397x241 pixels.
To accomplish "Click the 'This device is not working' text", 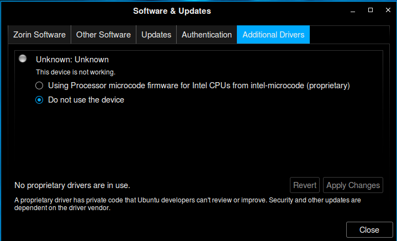I will (x=76, y=72).
